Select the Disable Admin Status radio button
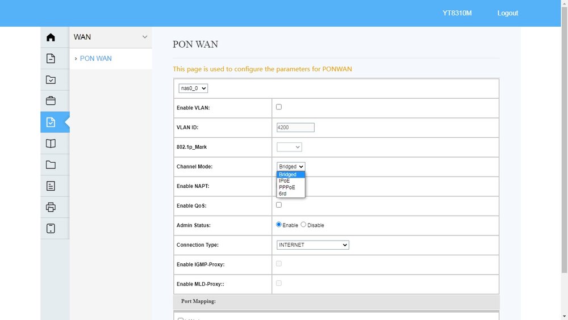The height and width of the screenshot is (320, 568). pyautogui.click(x=303, y=225)
